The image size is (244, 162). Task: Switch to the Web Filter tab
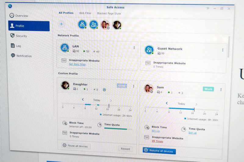tap(85, 13)
